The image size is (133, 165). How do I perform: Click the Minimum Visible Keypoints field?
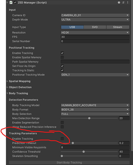coord(95,148)
